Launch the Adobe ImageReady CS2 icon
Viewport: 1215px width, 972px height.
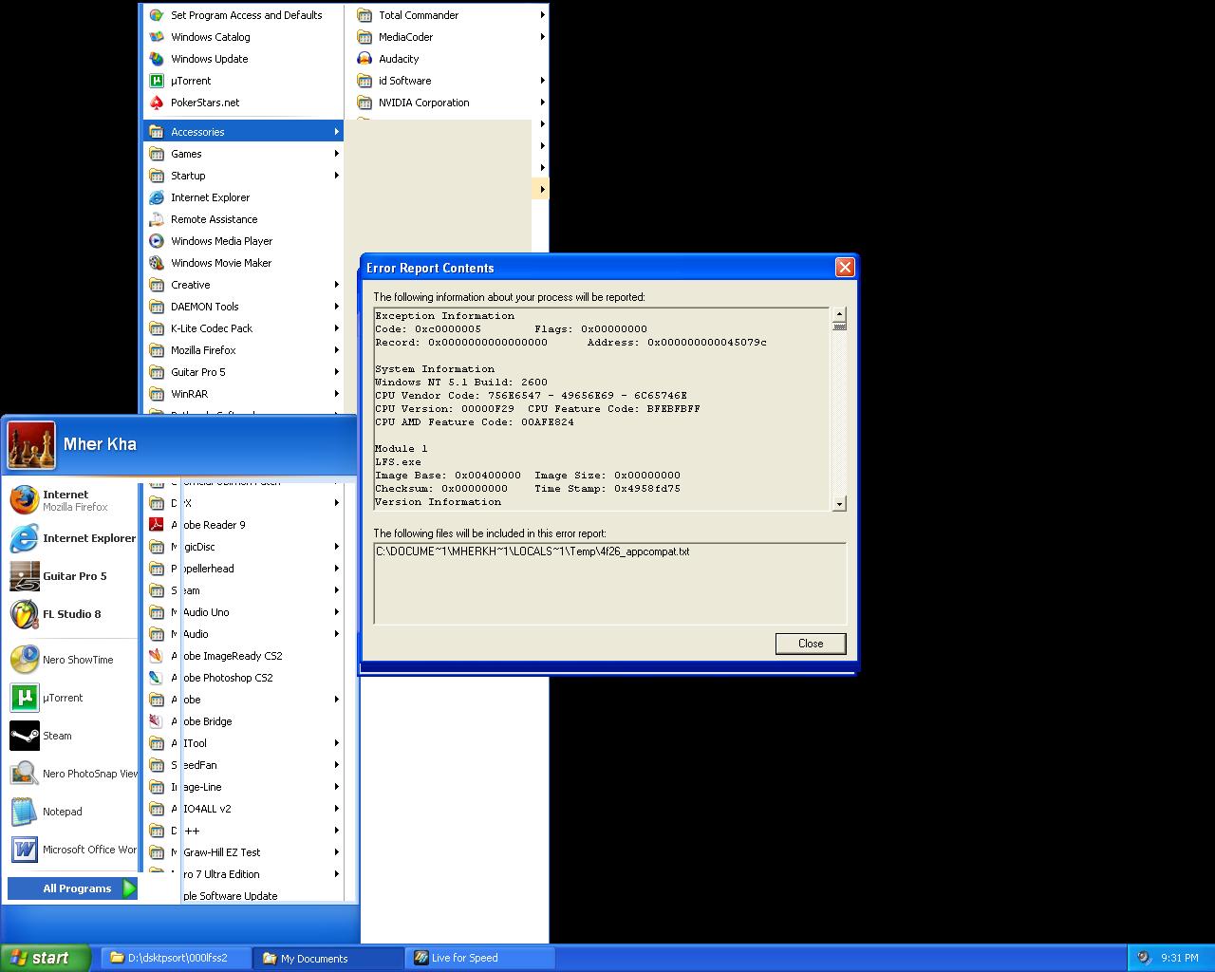click(157, 656)
